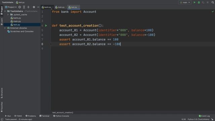The image size is (215, 121).
Task: Click TestUnitaire breadcrumb in navigation bar
Action: (x=8, y=2)
